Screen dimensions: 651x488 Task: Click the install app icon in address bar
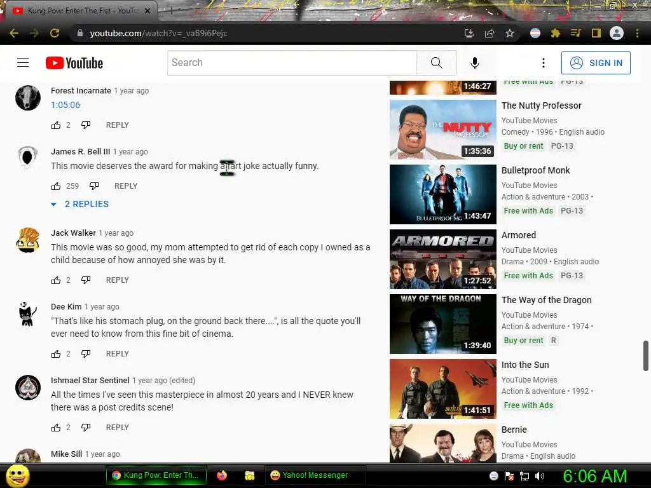[469, 33]
